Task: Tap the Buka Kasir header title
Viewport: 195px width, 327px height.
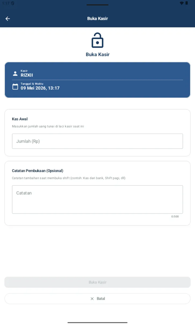Action: pos(97,18)
